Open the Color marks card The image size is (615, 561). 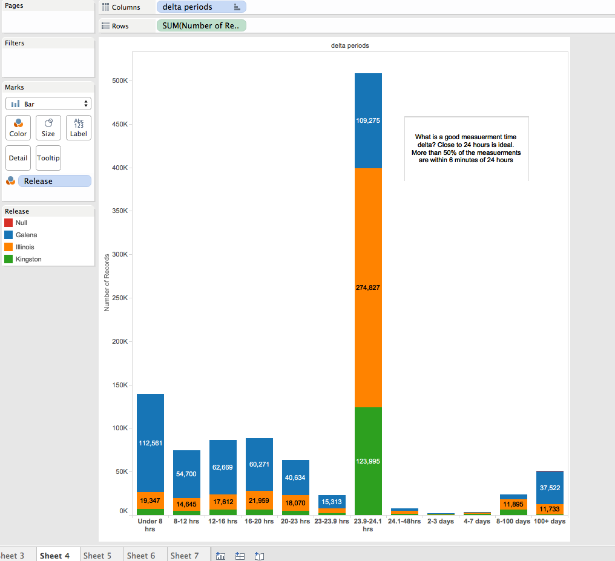point(18,128)
